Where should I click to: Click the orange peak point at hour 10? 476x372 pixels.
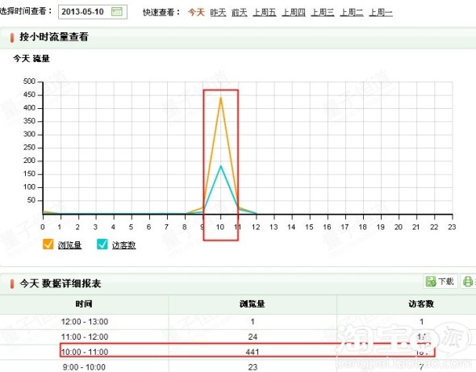pos(221,98)
